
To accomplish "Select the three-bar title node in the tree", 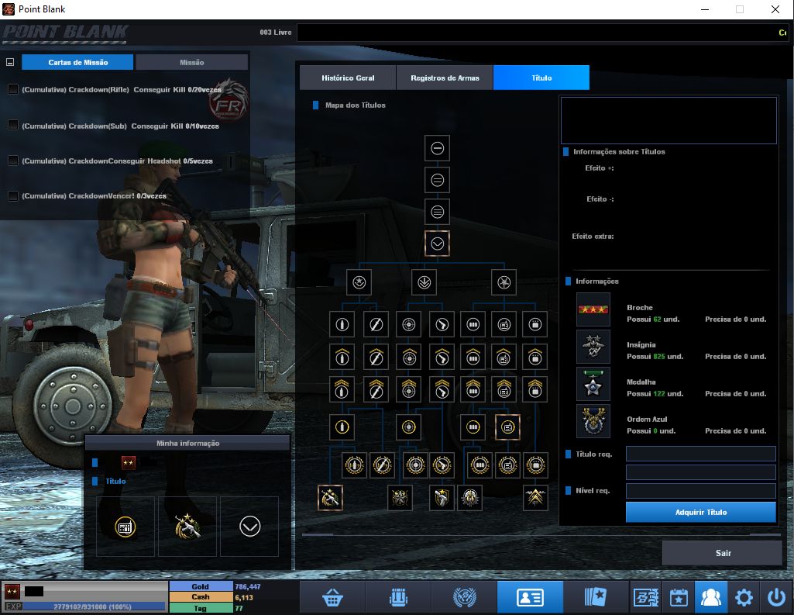I will point(437,212).
